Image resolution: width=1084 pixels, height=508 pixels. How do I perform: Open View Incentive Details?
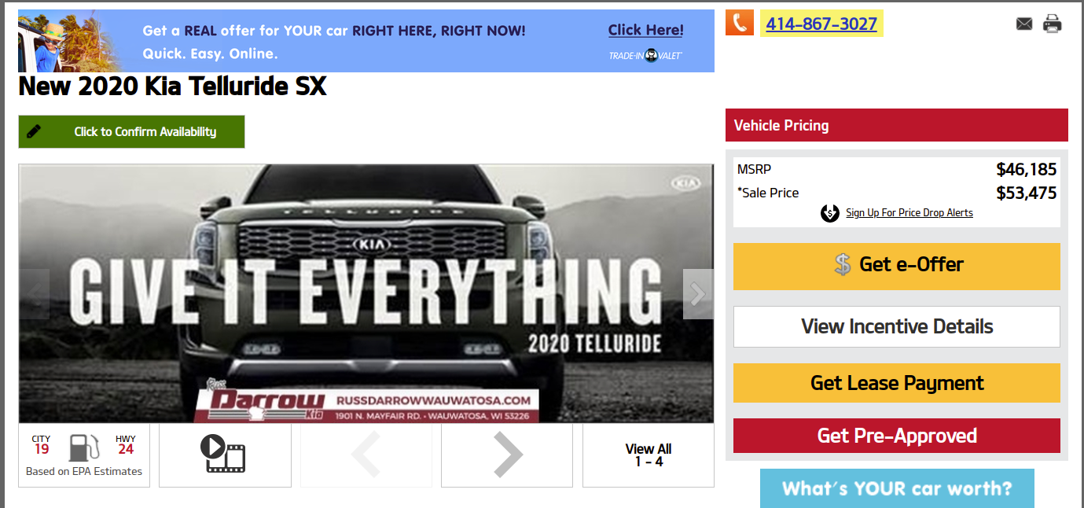tap(896, 326)
